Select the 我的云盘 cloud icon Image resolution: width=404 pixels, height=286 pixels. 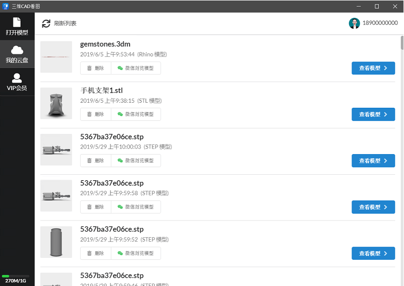click(x=17, y=50)
